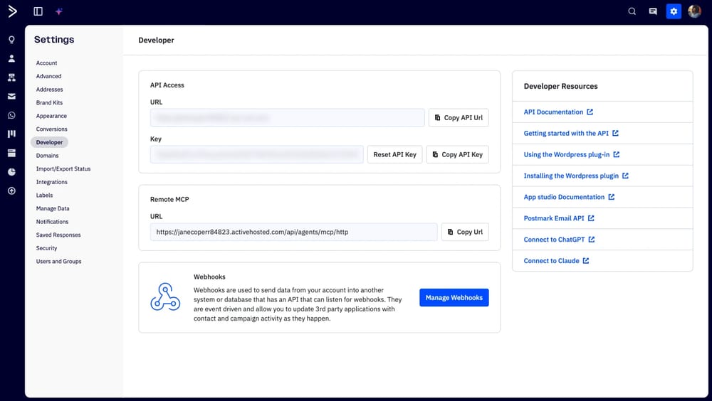Click external-link icon beside Getting started with the API
This screenshot has width=712, height=401.
coord(616,133)
